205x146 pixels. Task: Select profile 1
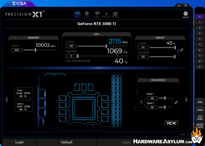pyautogui.click(x=200, y=22)
